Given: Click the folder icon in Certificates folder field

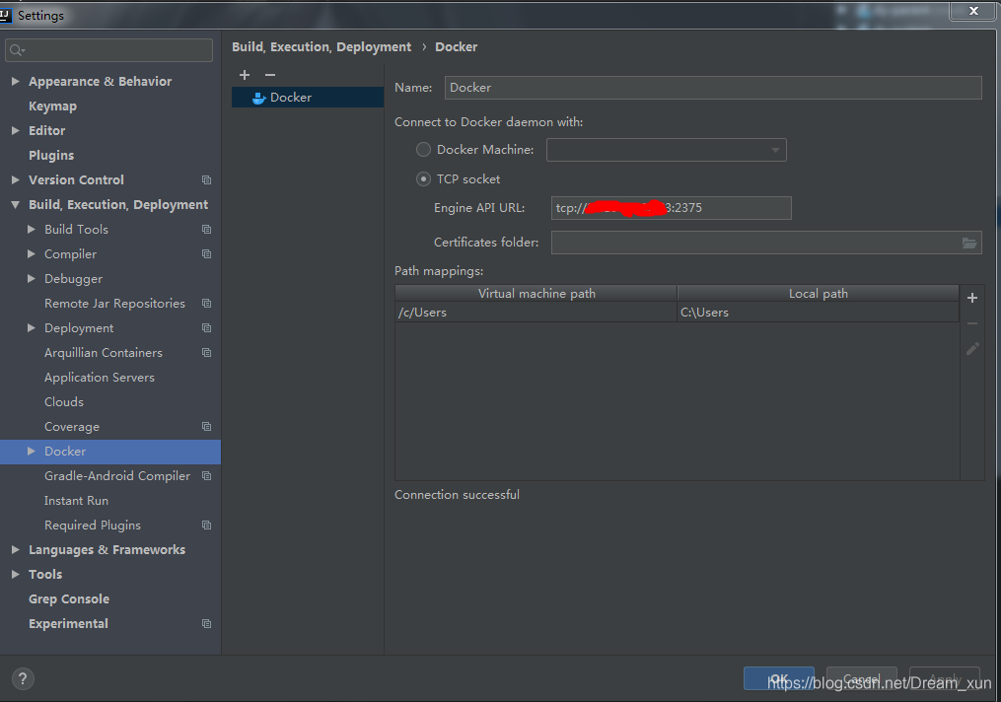Looking at the screenshot, I should click(969, 243).
